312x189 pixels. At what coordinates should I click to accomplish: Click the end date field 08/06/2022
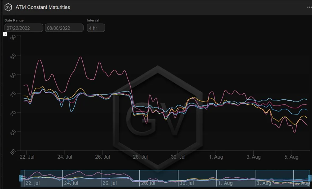coord(64,28)
